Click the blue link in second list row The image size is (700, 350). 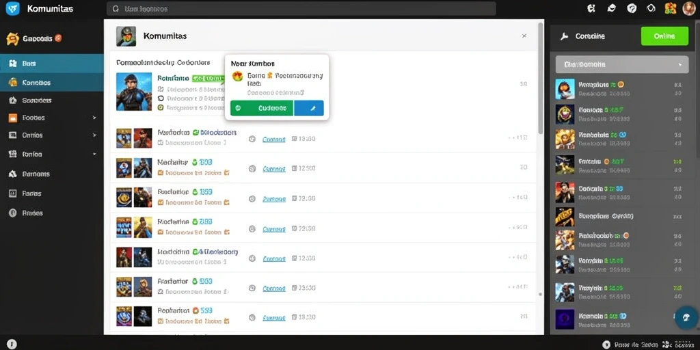tap(273, 169)
